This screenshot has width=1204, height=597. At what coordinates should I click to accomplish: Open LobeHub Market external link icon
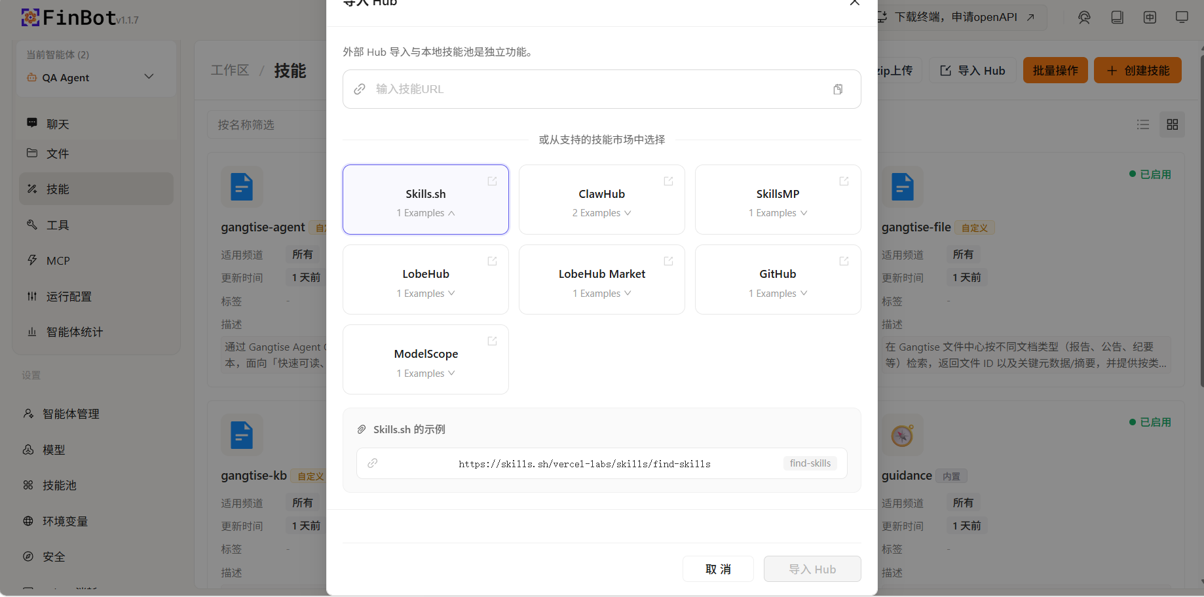pyautogui.click(x=668, y=261)
